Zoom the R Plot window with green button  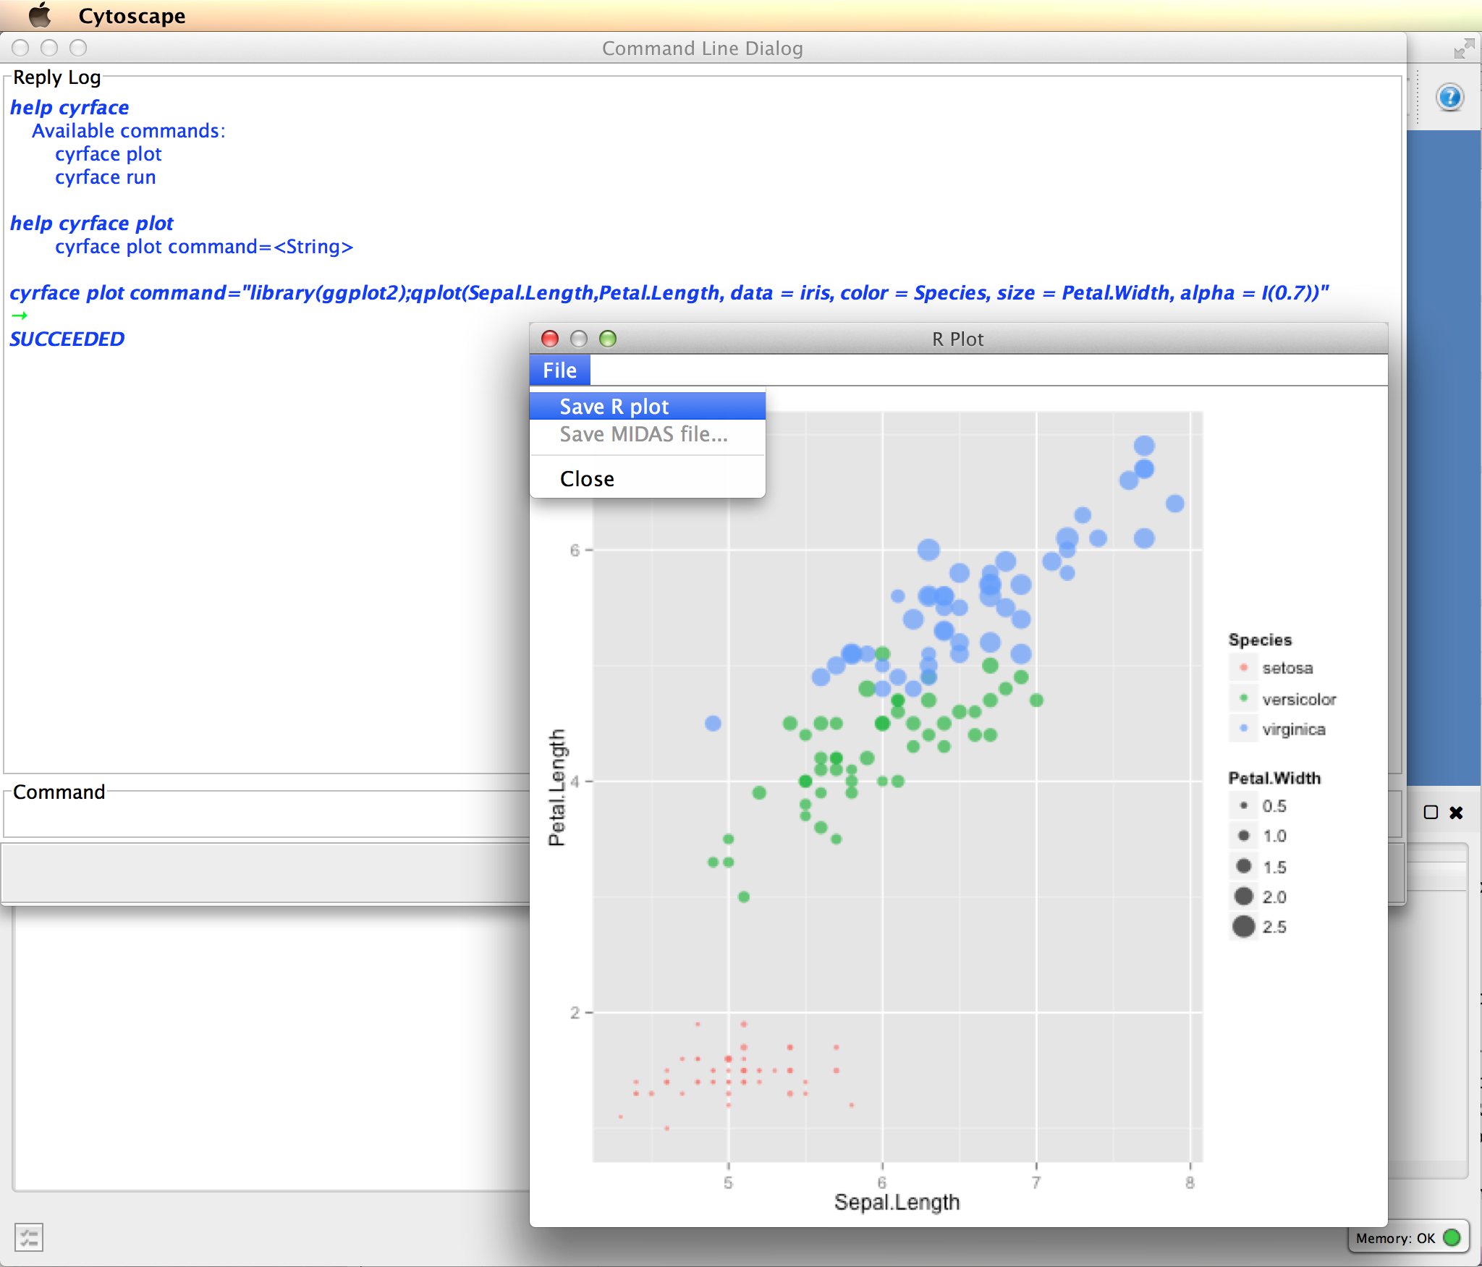coord(608,339)
